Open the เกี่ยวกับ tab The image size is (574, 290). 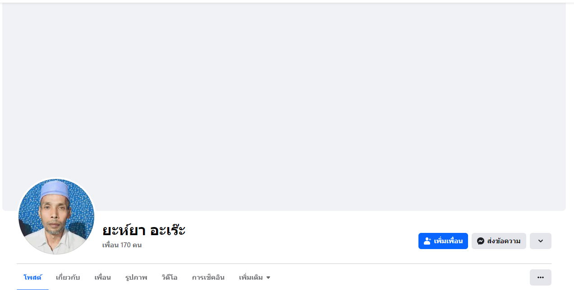[68, 277]
